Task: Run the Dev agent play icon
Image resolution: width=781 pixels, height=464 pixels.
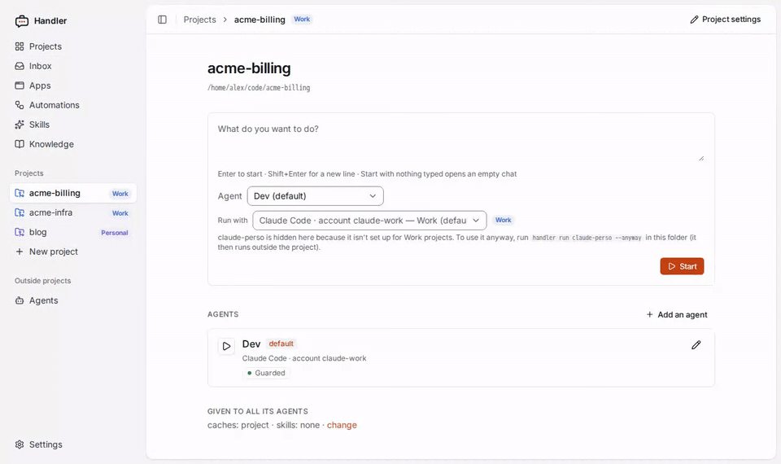Action: [227, 346]
